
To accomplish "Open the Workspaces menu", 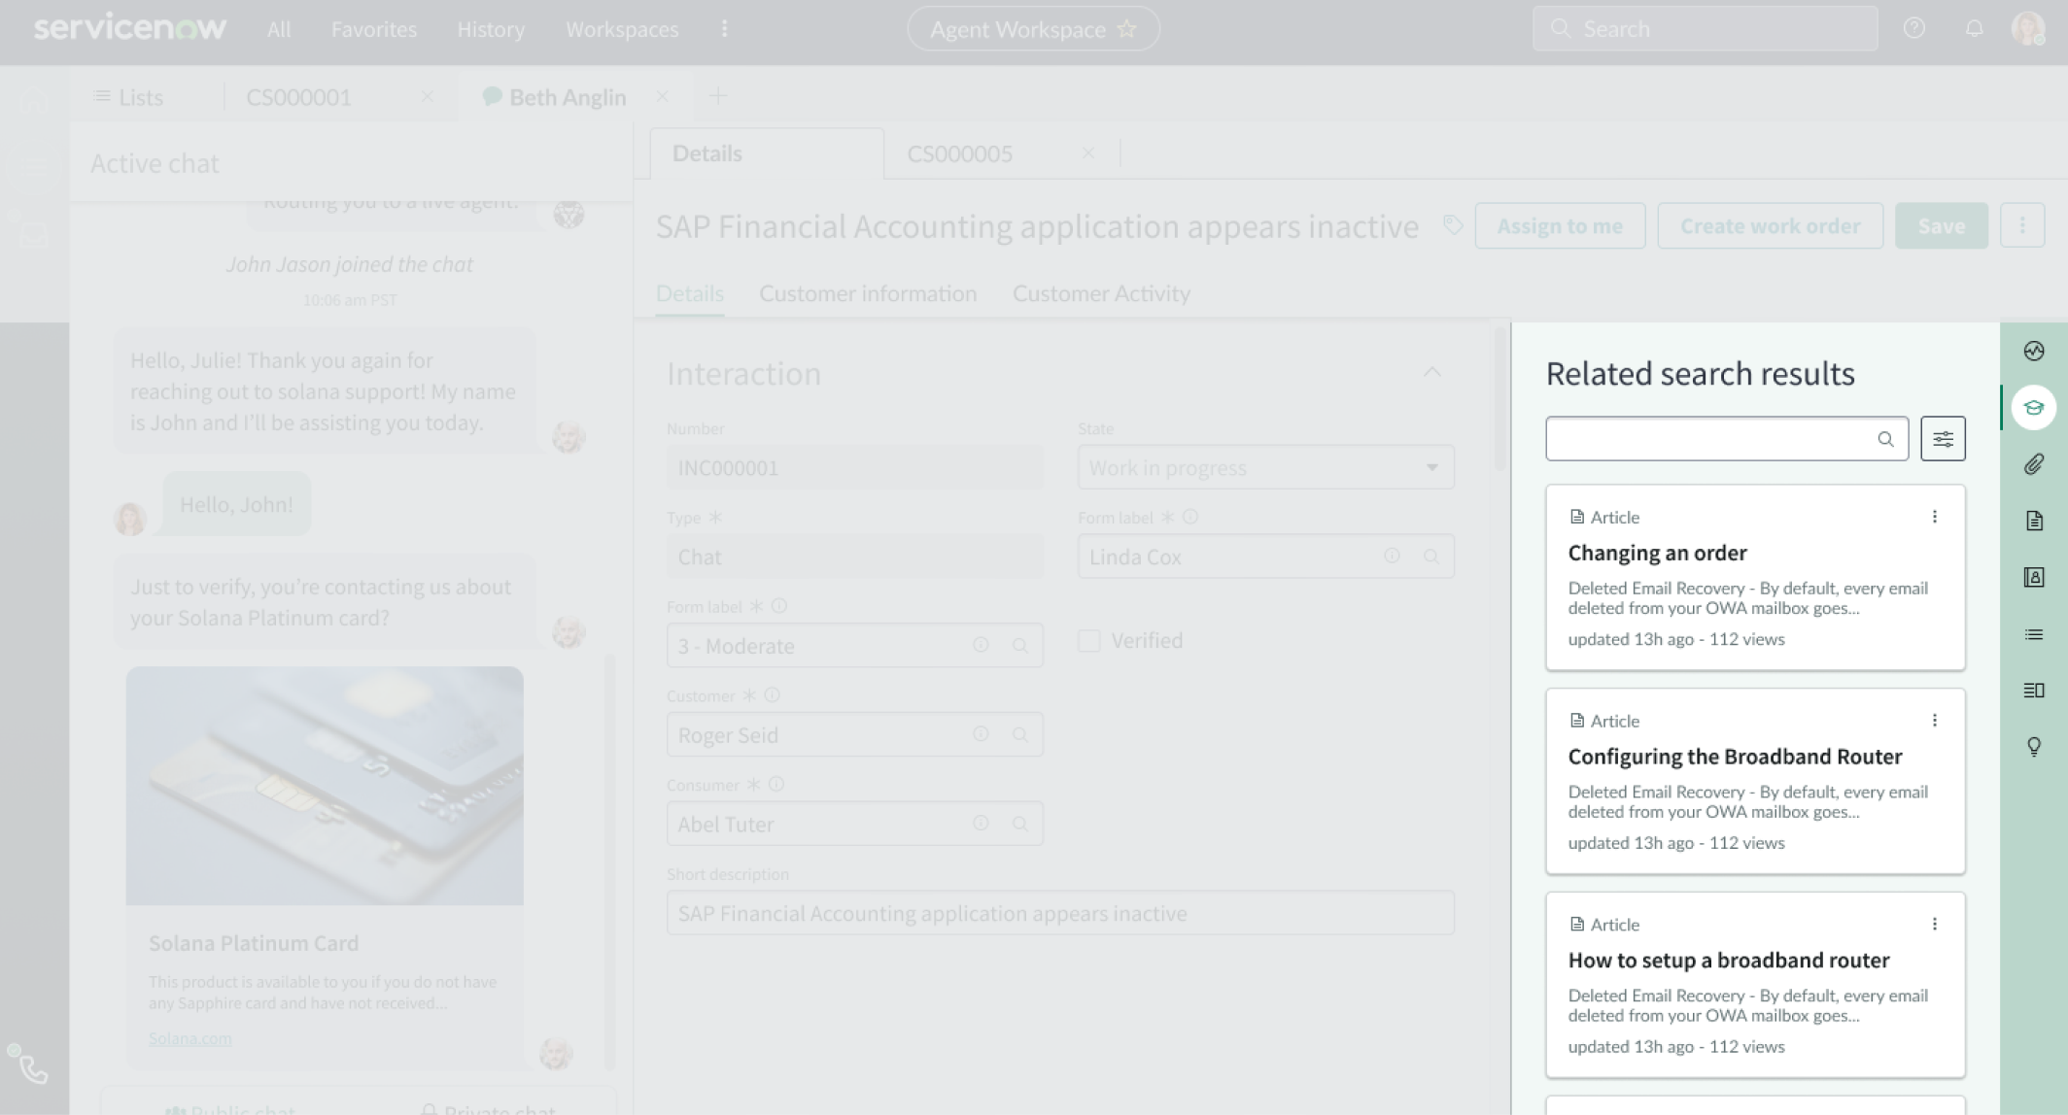I will point(620,29).
